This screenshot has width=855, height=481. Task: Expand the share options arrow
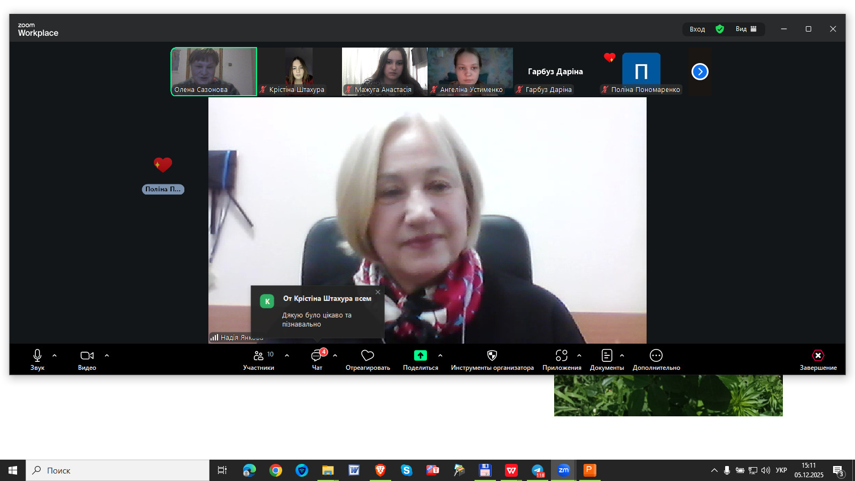440,355
